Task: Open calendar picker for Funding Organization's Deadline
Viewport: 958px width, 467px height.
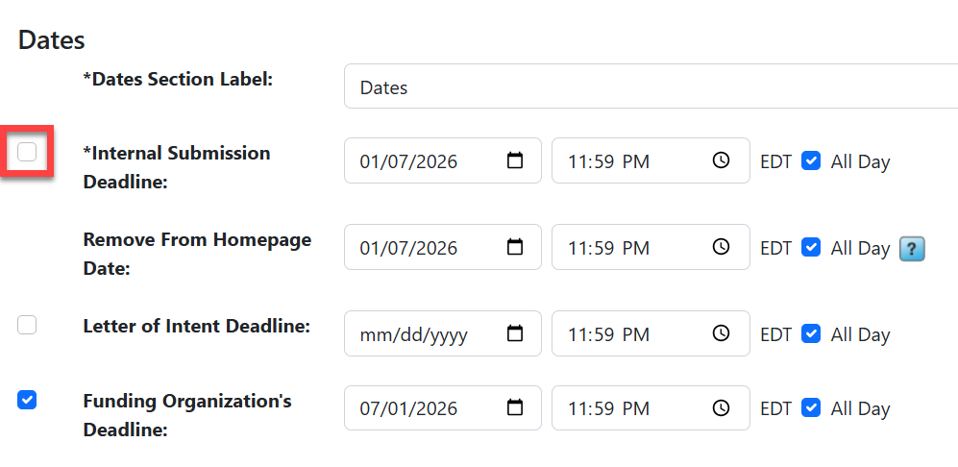Action: (516, 407)
